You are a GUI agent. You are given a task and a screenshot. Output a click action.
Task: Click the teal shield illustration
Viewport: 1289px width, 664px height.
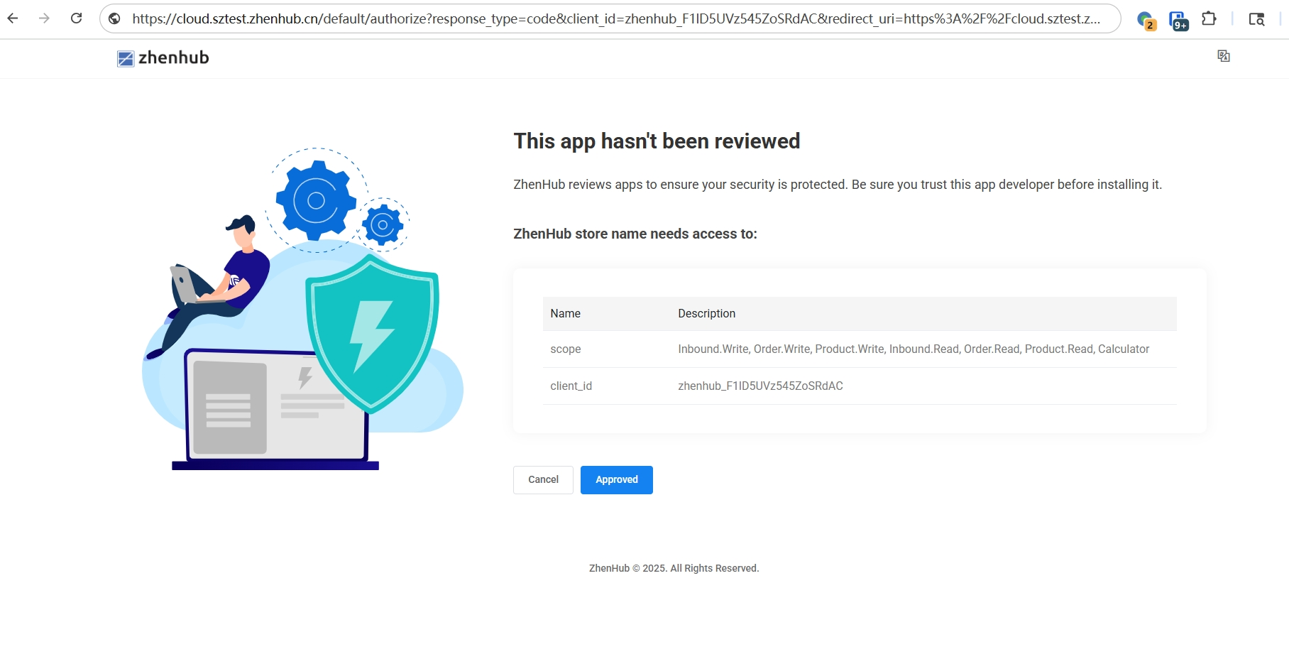(371, 330)
